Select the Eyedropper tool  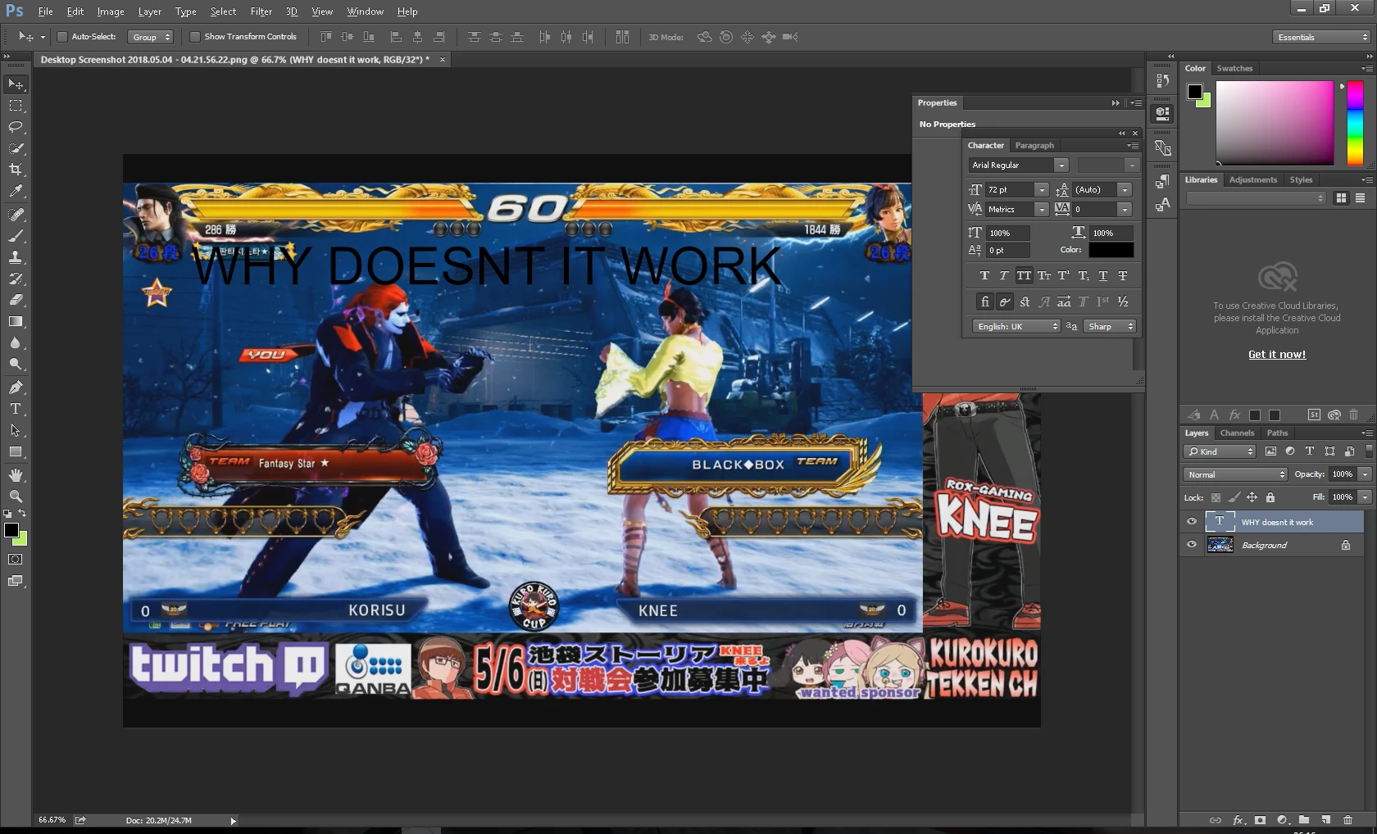(x=16, y=191)
